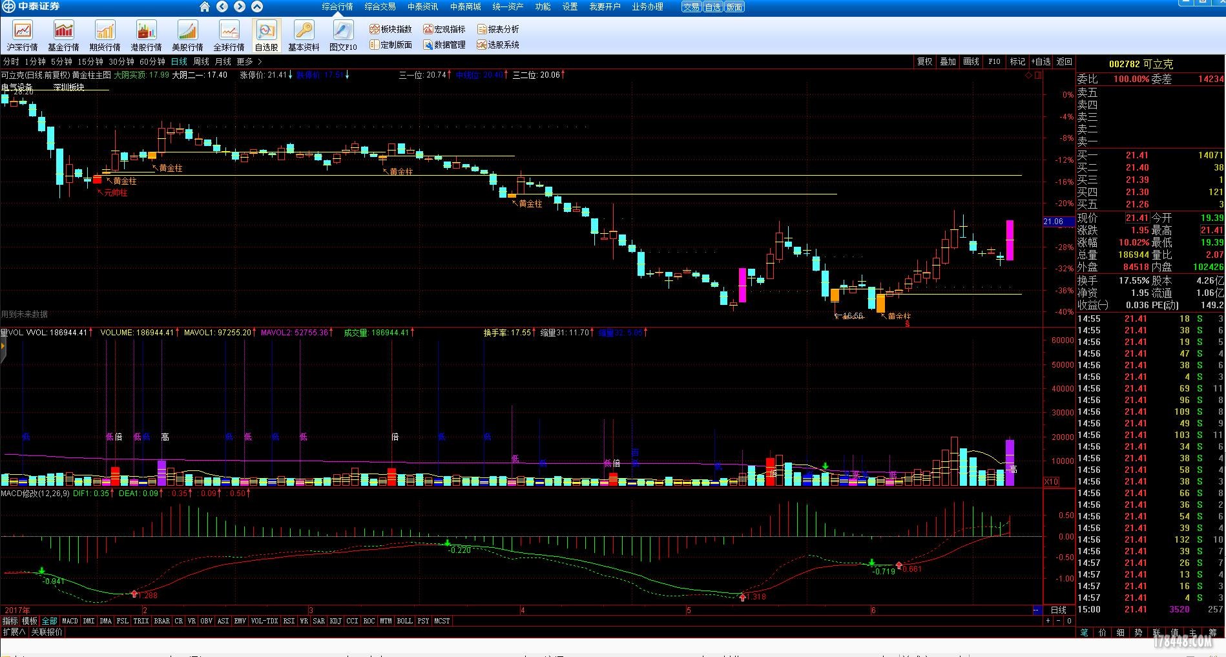Select the MACD indicator tab
This screenshot has width=1226, height=657.
point(70,621)
